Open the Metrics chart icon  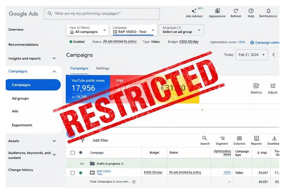pyautogui.click(x=256, y=86)
